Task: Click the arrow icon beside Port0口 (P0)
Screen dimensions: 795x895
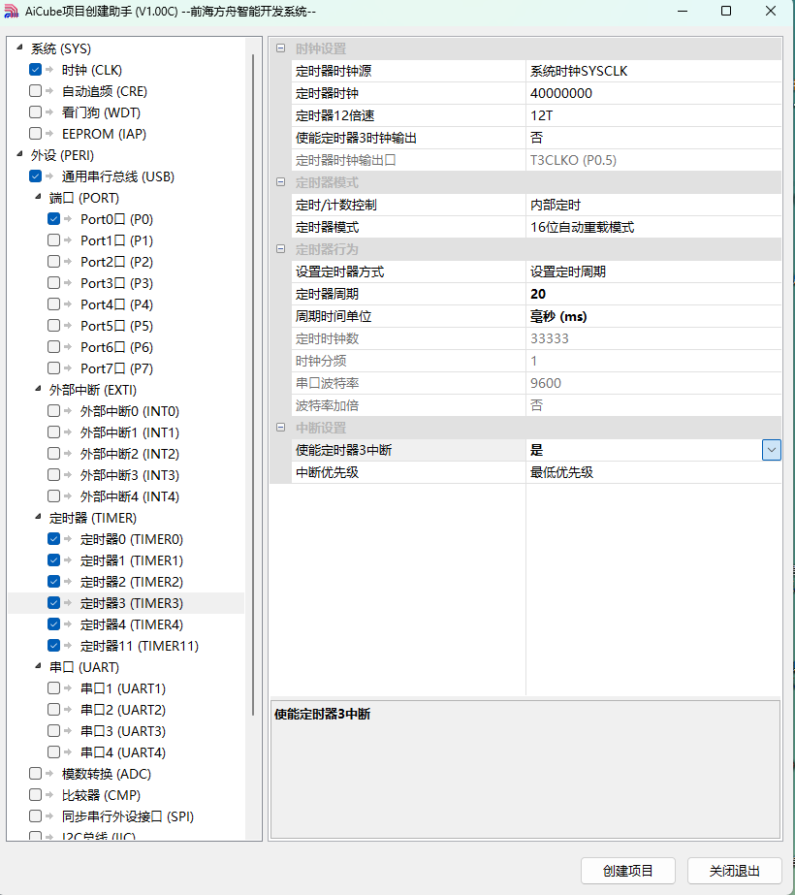Action: pyautogui.click(x=68, y=218)
